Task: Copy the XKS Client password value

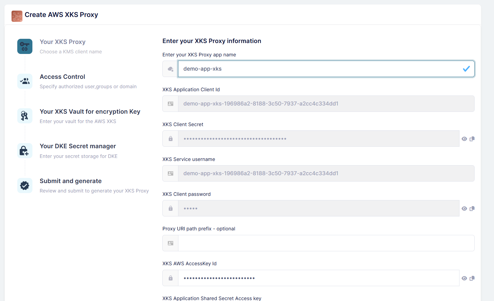Action: point(472,209)
